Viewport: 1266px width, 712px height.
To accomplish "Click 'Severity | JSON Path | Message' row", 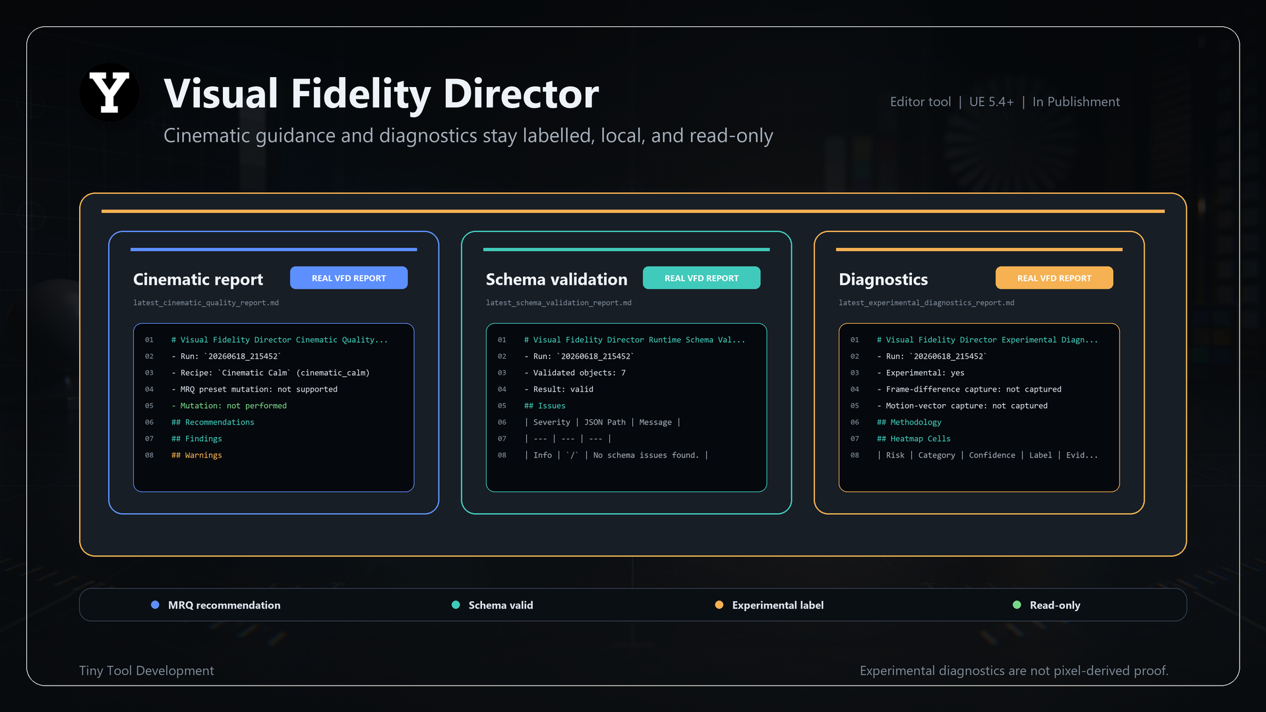I will pos(602,423).
